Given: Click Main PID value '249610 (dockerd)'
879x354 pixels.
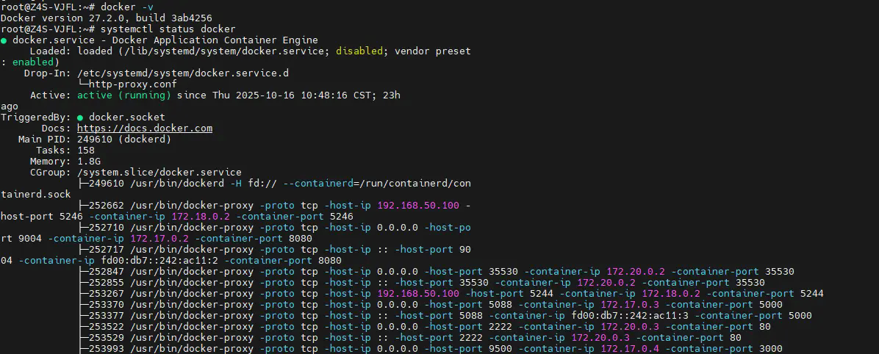Looking at the screenshot, I should point(124,140).
